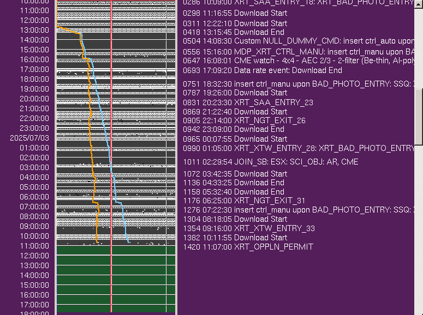The width and height of the screenshot is (423, 315).
Task: Click the 2025/07/03 date label on timeline
Action: coord(29,138)
